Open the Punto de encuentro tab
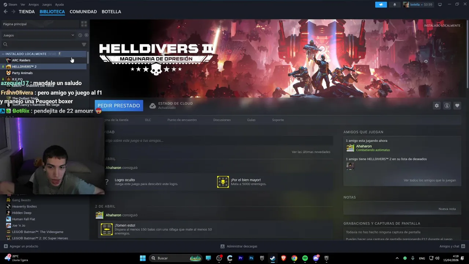Image resolution: width=469 pixels, height=264 pixels. pos(182,120)
